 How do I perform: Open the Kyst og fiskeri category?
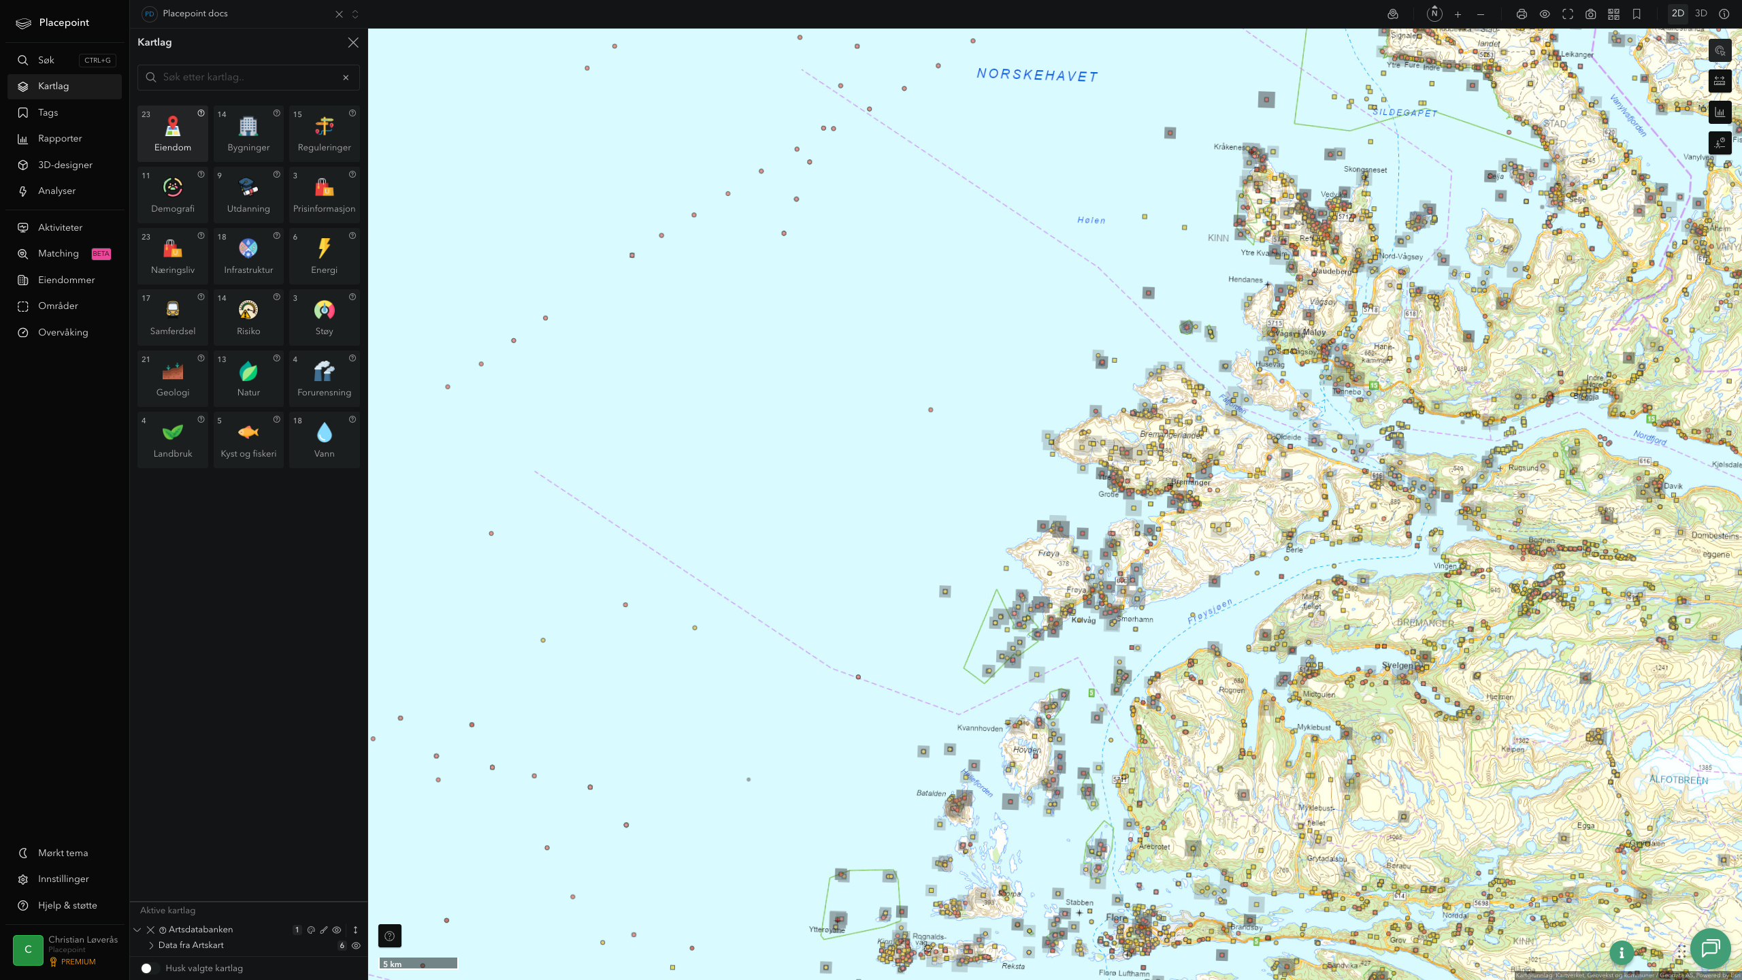(248, 440)
